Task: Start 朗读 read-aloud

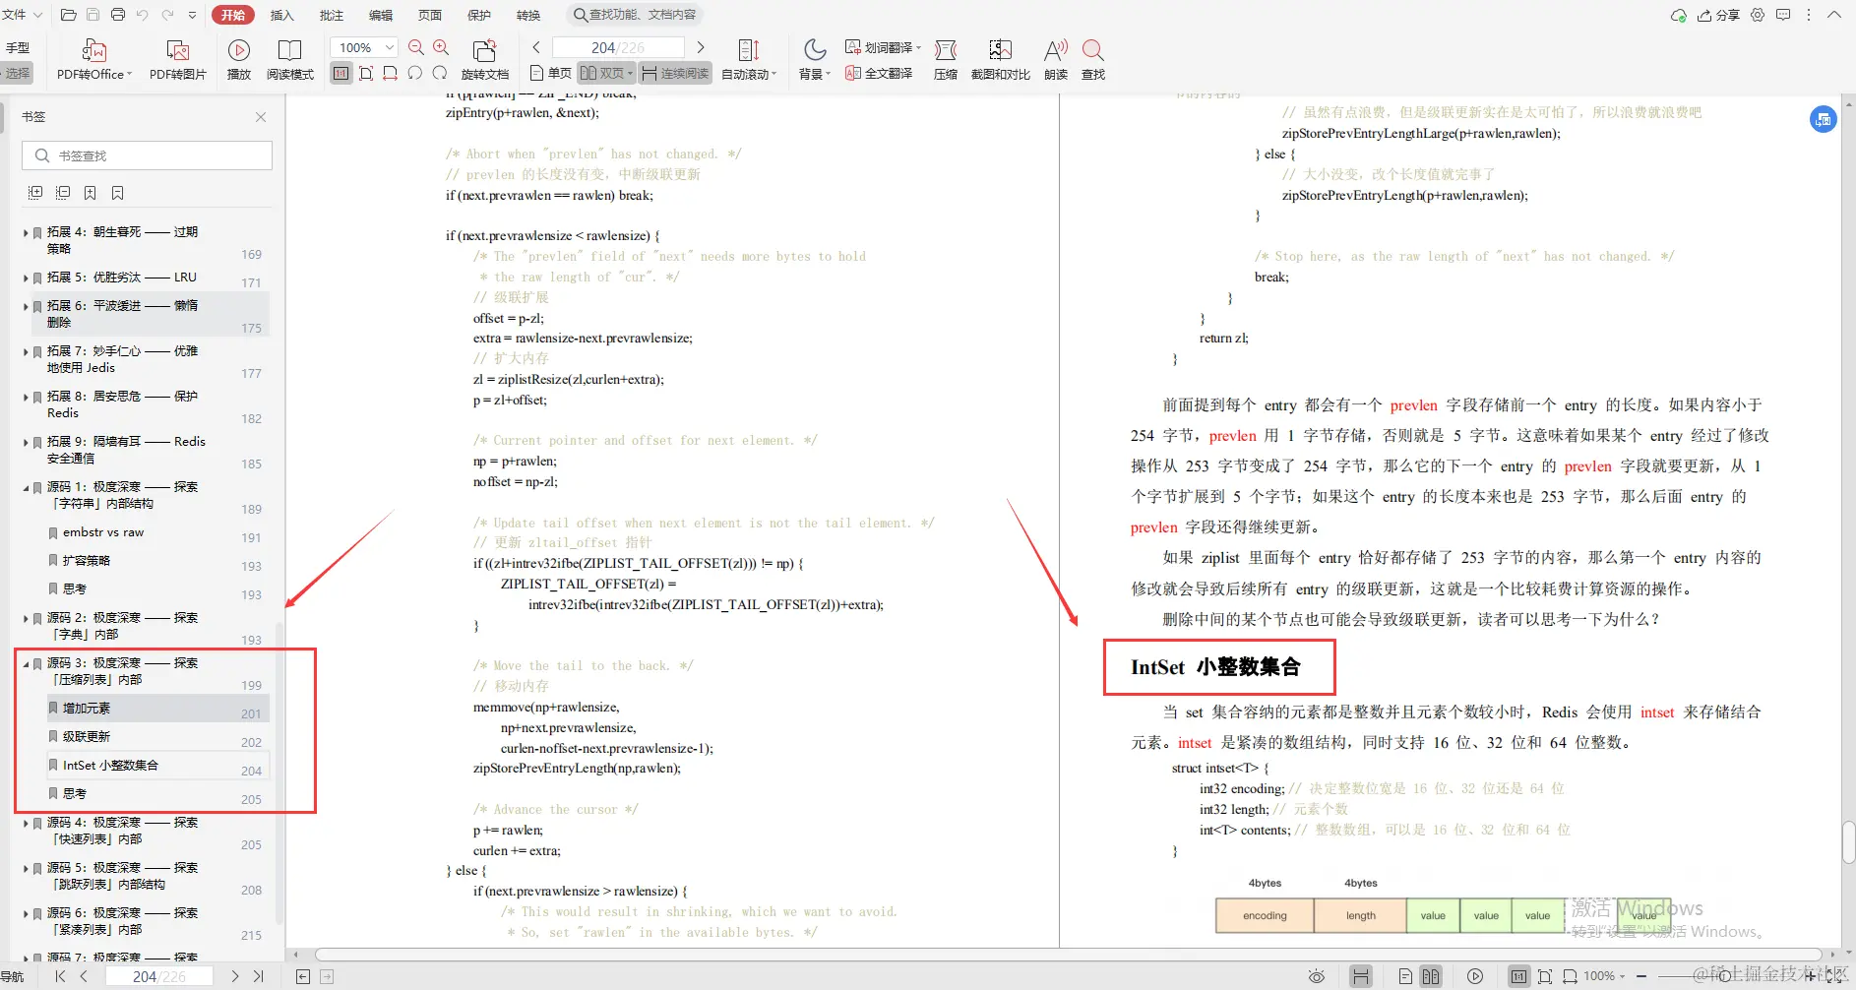Action: [1054, 59]
